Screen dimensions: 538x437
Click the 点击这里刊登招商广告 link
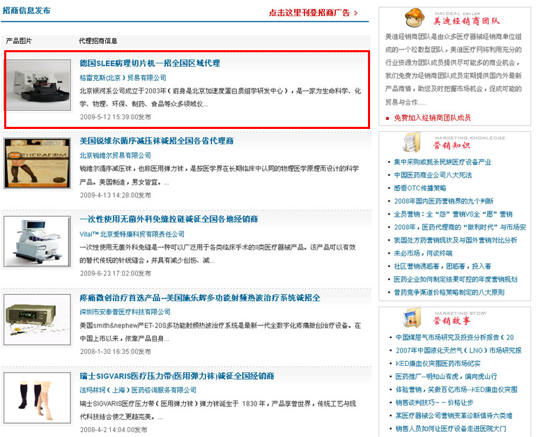point(309,13)
